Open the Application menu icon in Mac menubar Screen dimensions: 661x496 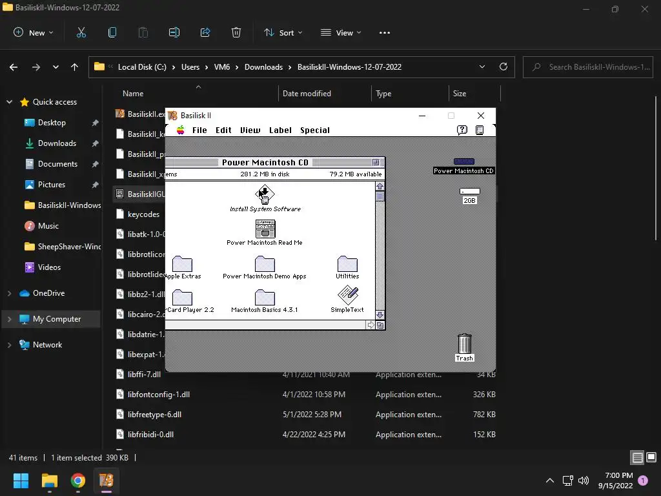(480, 130)
